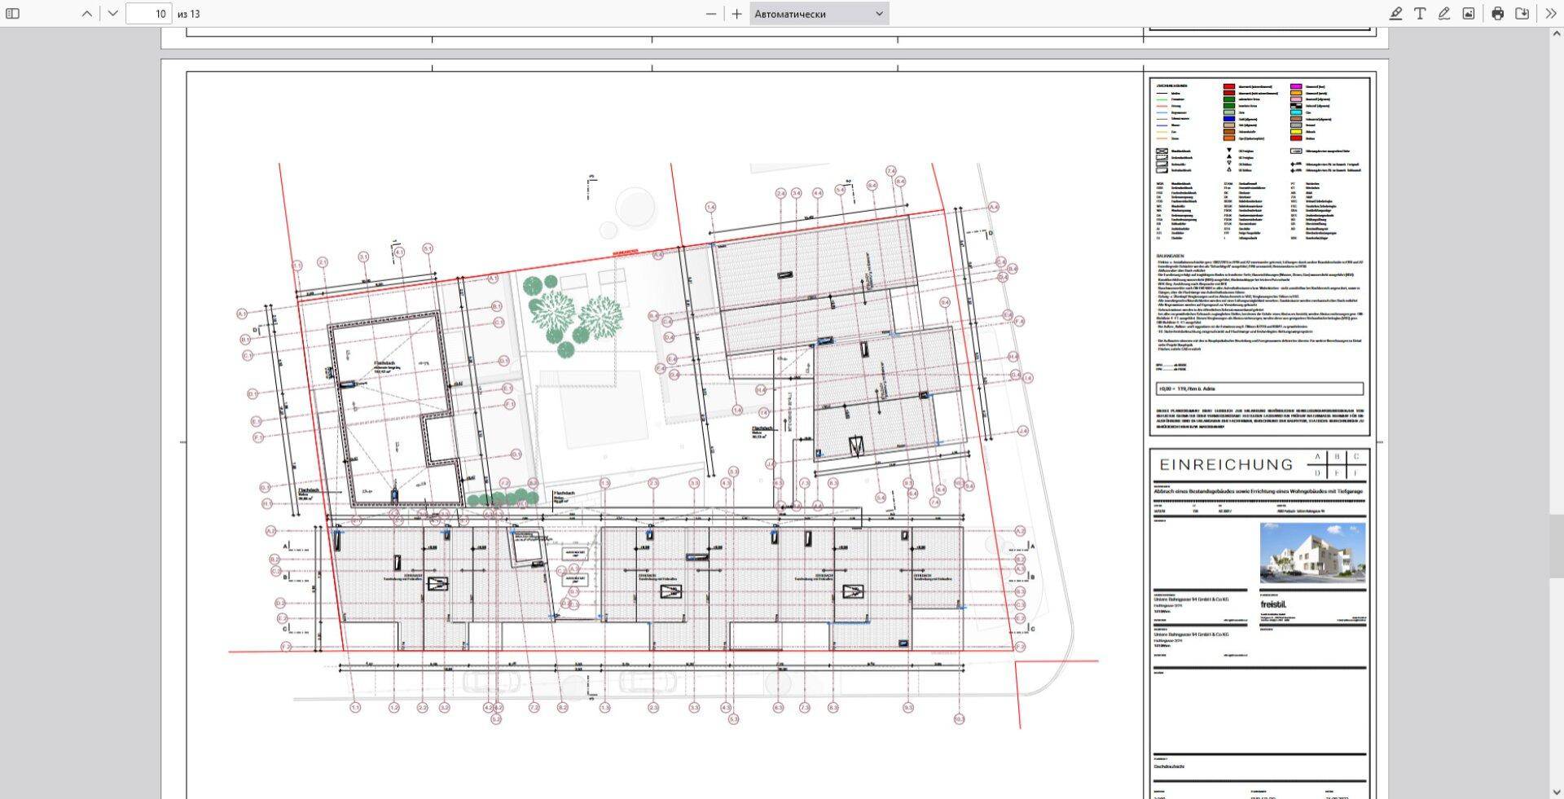Screen dimensions: 1564x799
Task: Open the additional tools chevron menu
Action: (1550, 14)
